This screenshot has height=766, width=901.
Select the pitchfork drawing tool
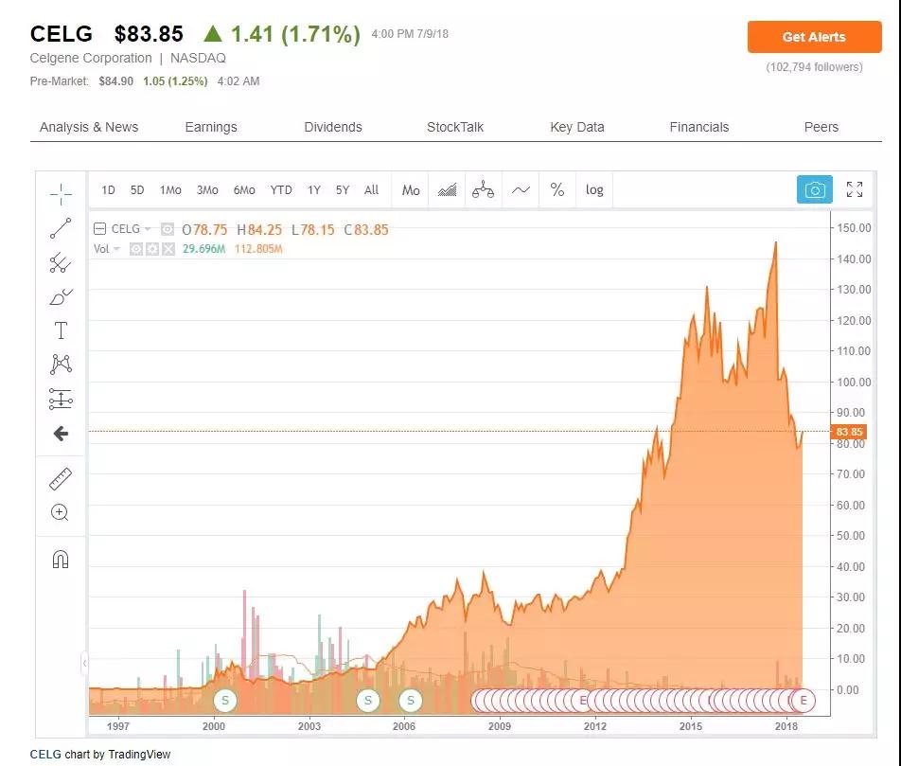click(x=61, y=263)
